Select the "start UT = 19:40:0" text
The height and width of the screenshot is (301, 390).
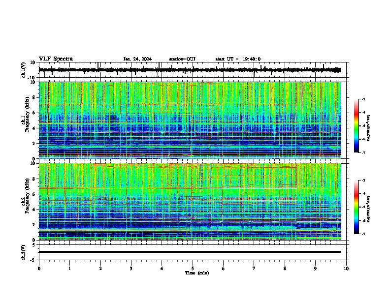(238, 59)
